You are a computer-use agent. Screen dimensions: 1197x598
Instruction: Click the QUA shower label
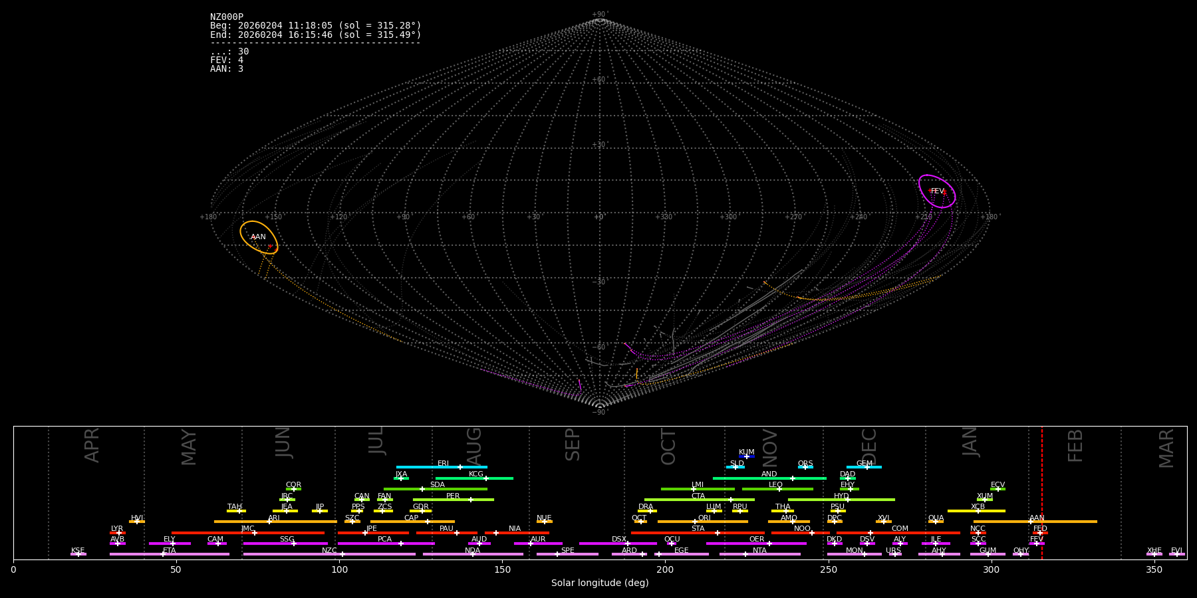(936, 518)
